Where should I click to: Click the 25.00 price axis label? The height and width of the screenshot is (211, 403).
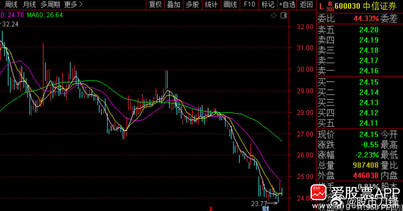click(305, 177)
